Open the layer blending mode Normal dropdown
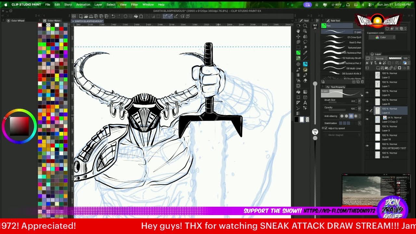This screenshot has height=234, width=416. pos(381,58)
